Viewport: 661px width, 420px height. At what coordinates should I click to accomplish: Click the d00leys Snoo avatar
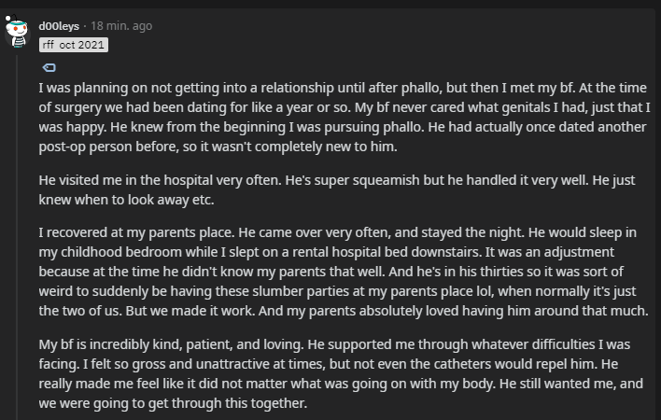(x=17, y=31)
